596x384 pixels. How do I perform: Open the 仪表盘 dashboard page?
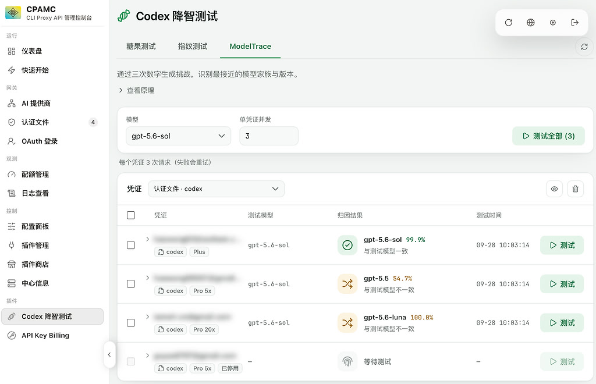click(52, 51)
